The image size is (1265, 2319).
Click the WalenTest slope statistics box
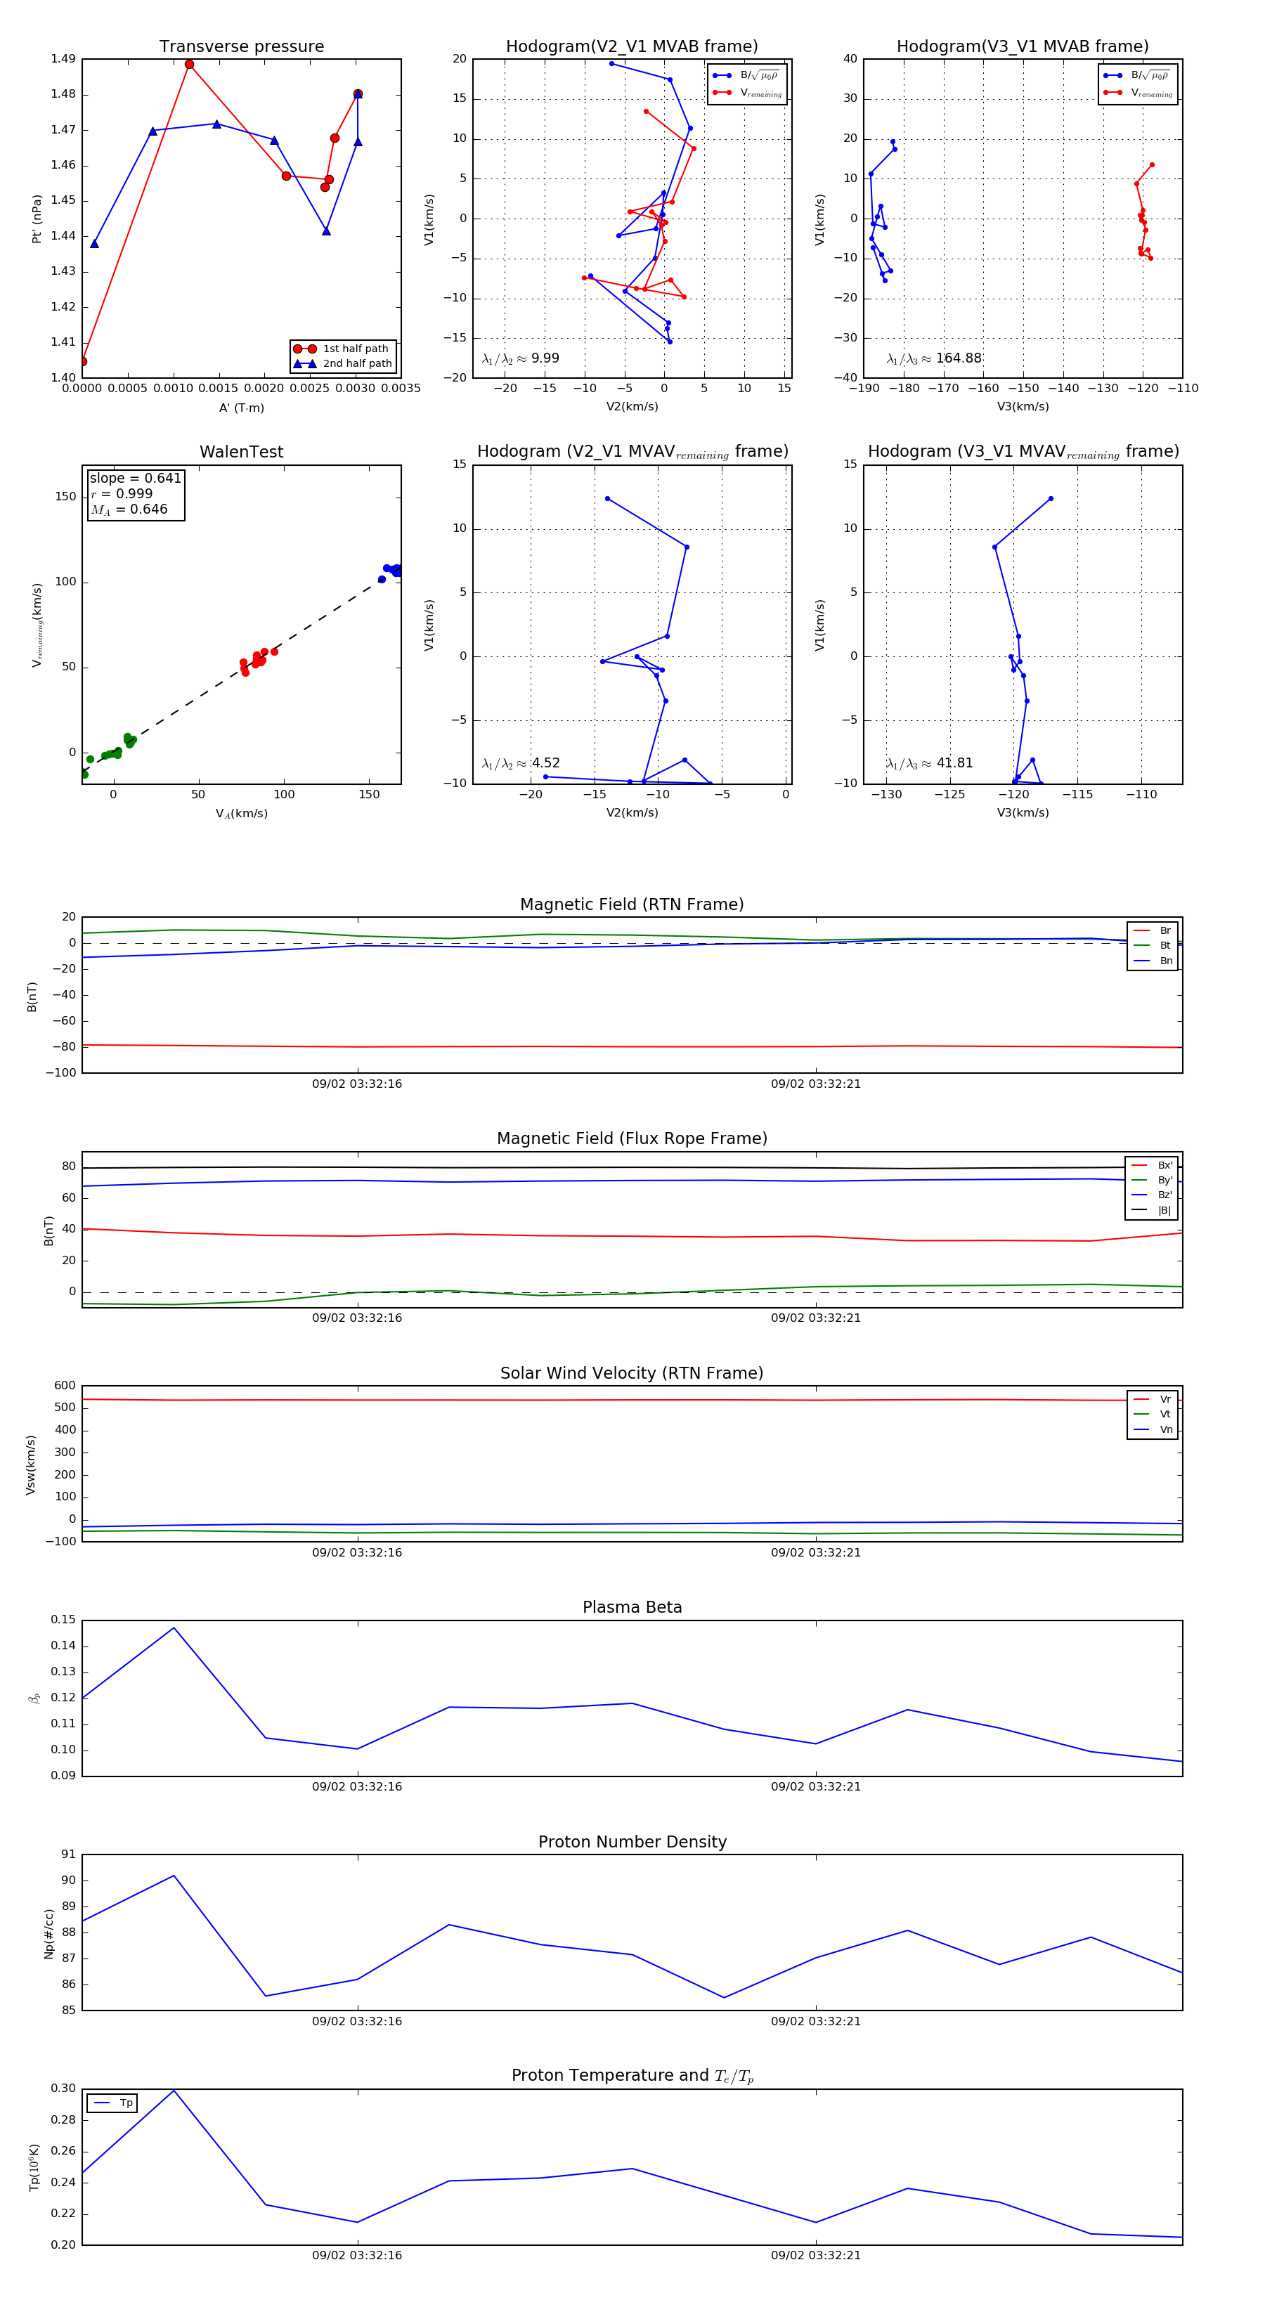[x=135, y=493]
